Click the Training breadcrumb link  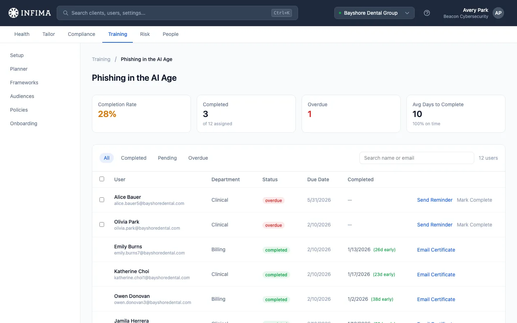101,59
